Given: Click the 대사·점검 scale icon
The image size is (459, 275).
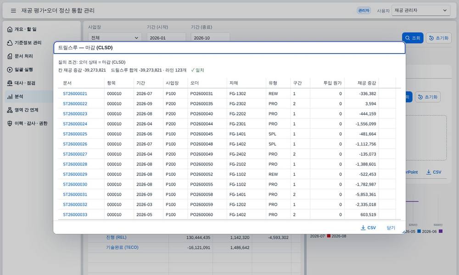Looking at the screenshot, I should [10, 83].
